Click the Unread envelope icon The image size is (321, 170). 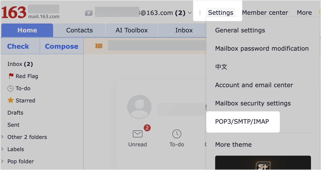click(137, 134)
